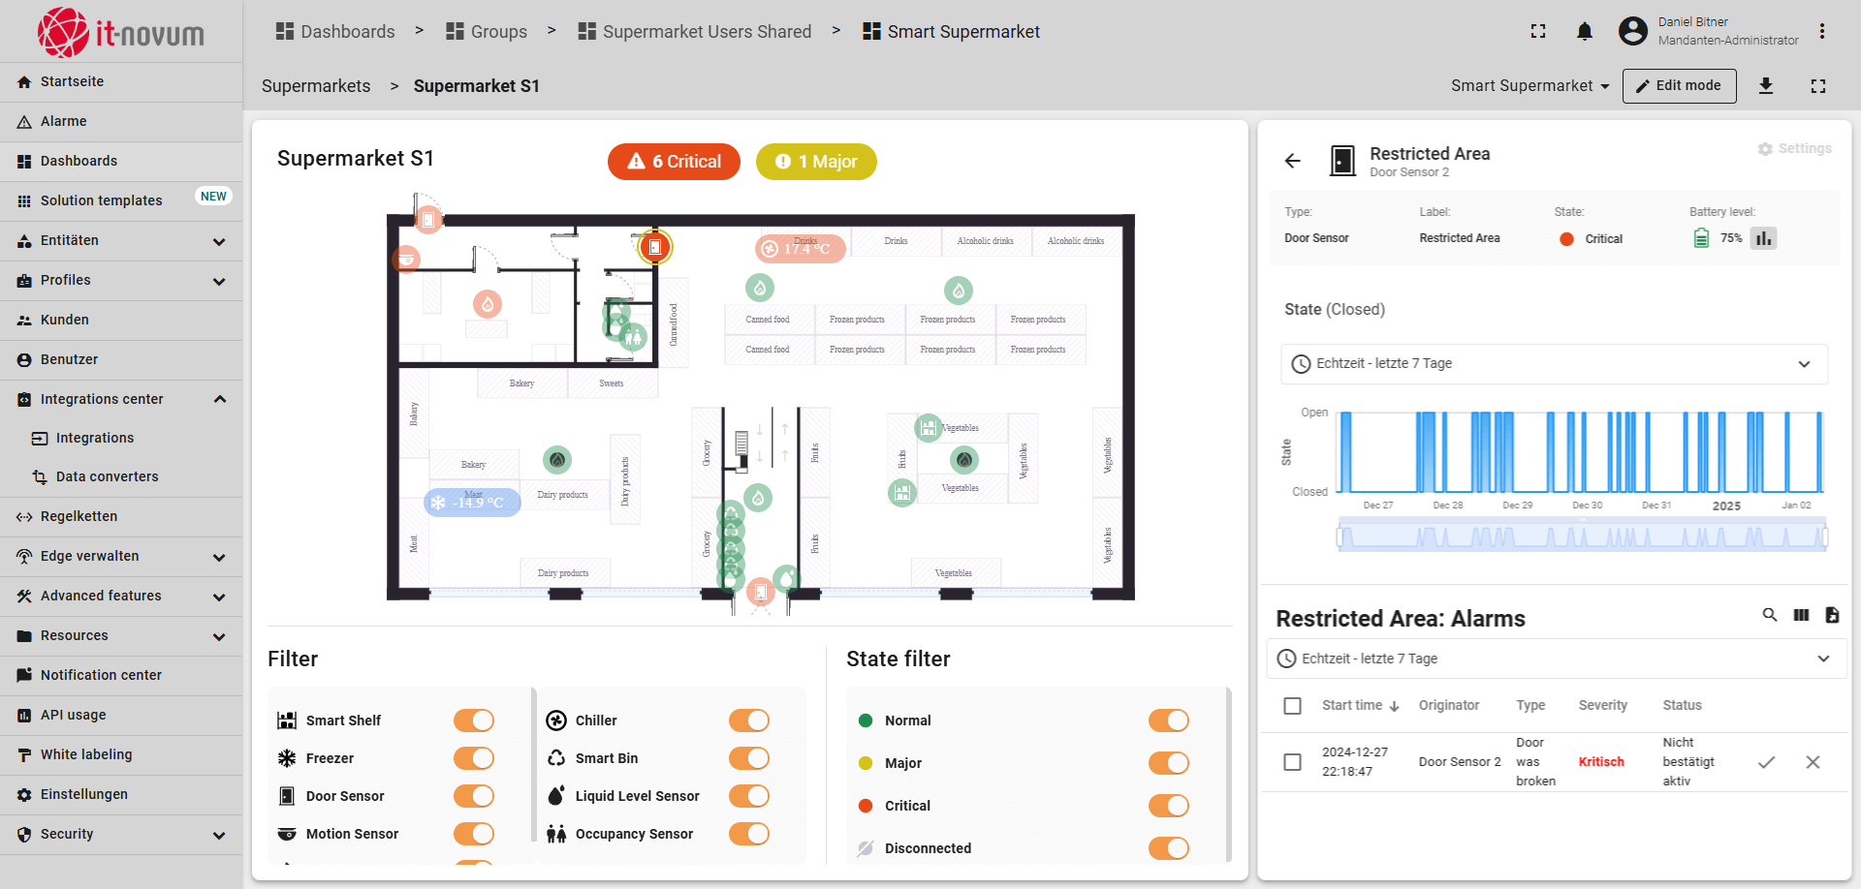Screen dimensions: 1861x889
Task: Search alarms with the magnifier icon
Action: pos(1769,615)
